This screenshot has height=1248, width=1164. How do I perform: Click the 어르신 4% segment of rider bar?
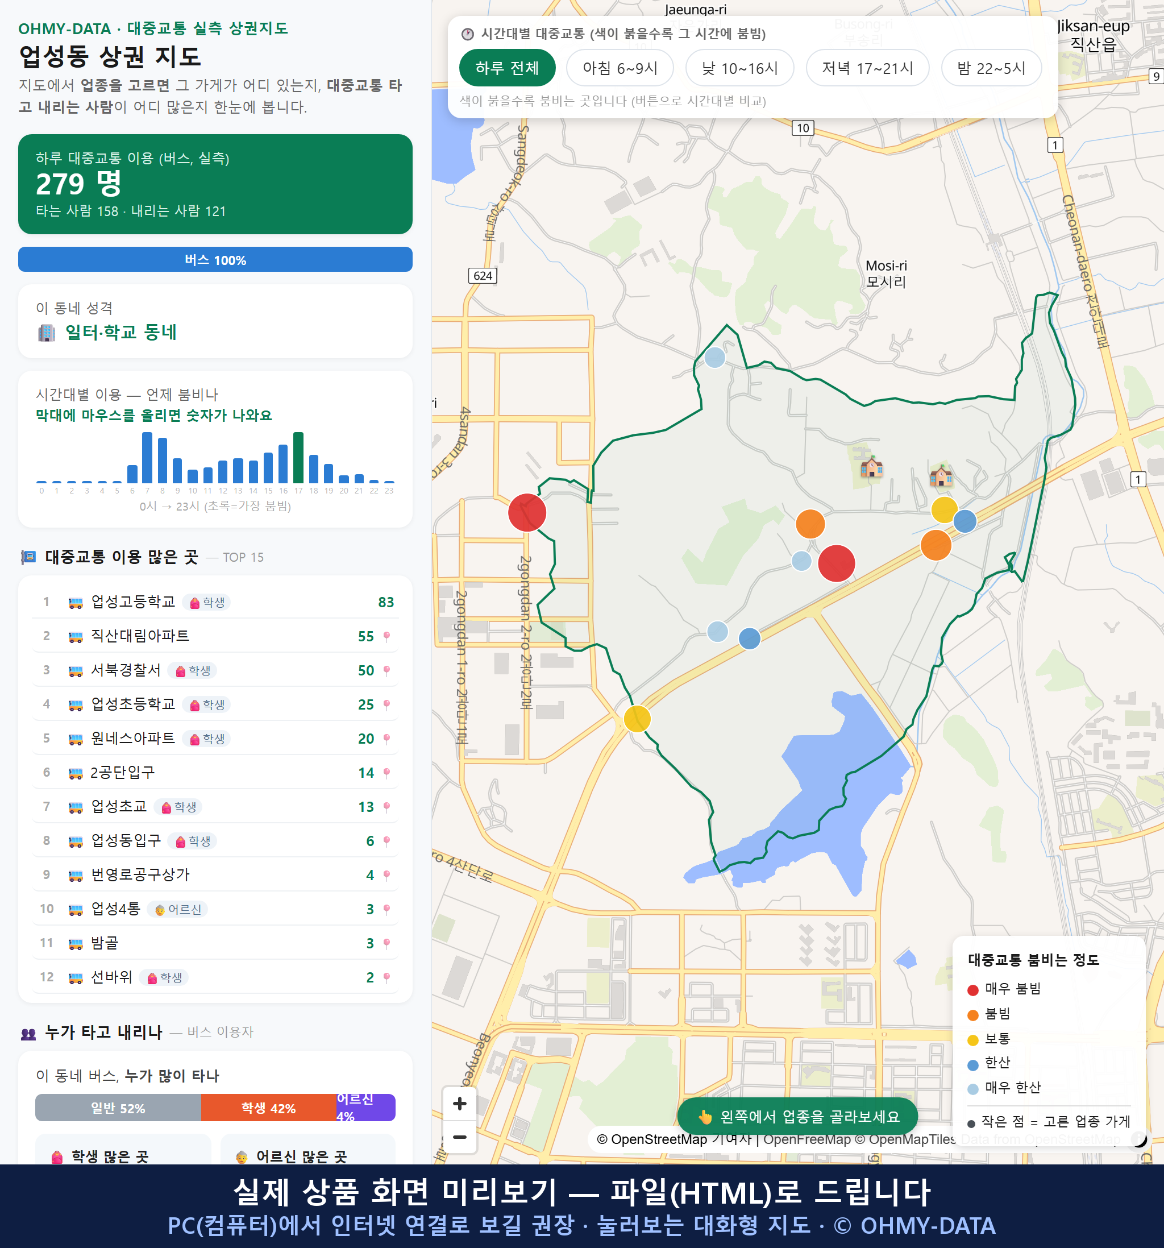366,1108
